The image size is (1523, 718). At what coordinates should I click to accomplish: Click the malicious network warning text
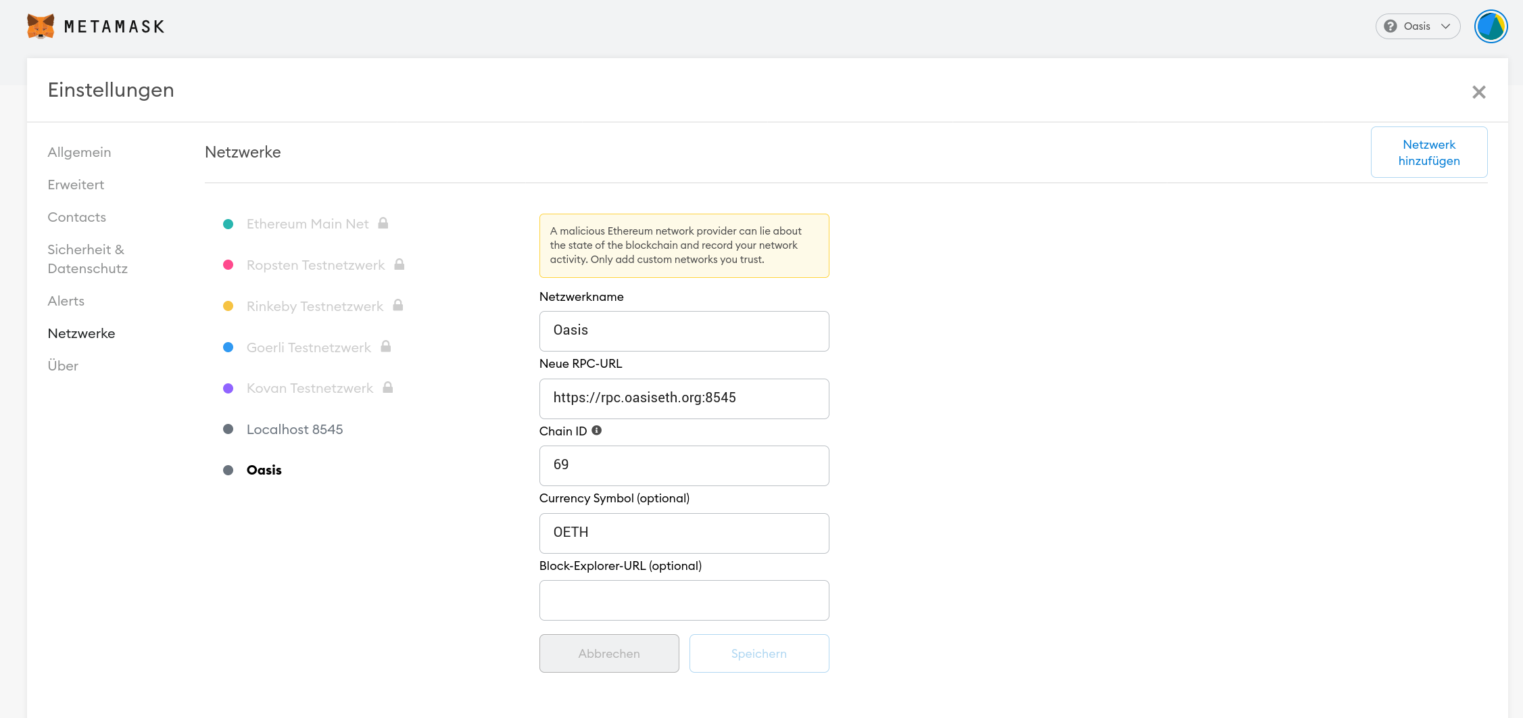pos(675,245)
